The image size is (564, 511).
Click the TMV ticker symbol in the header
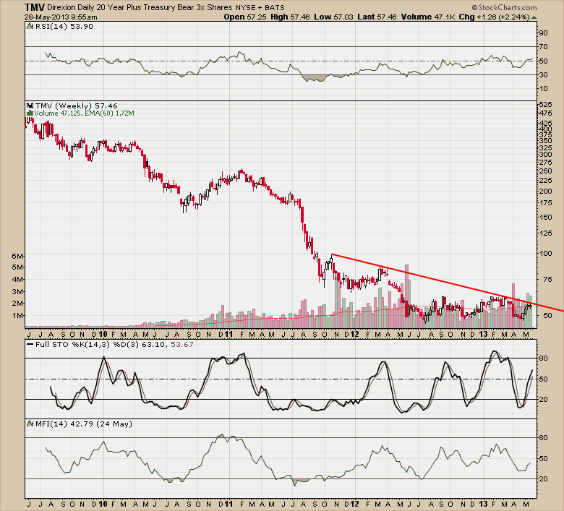[35, 7]
